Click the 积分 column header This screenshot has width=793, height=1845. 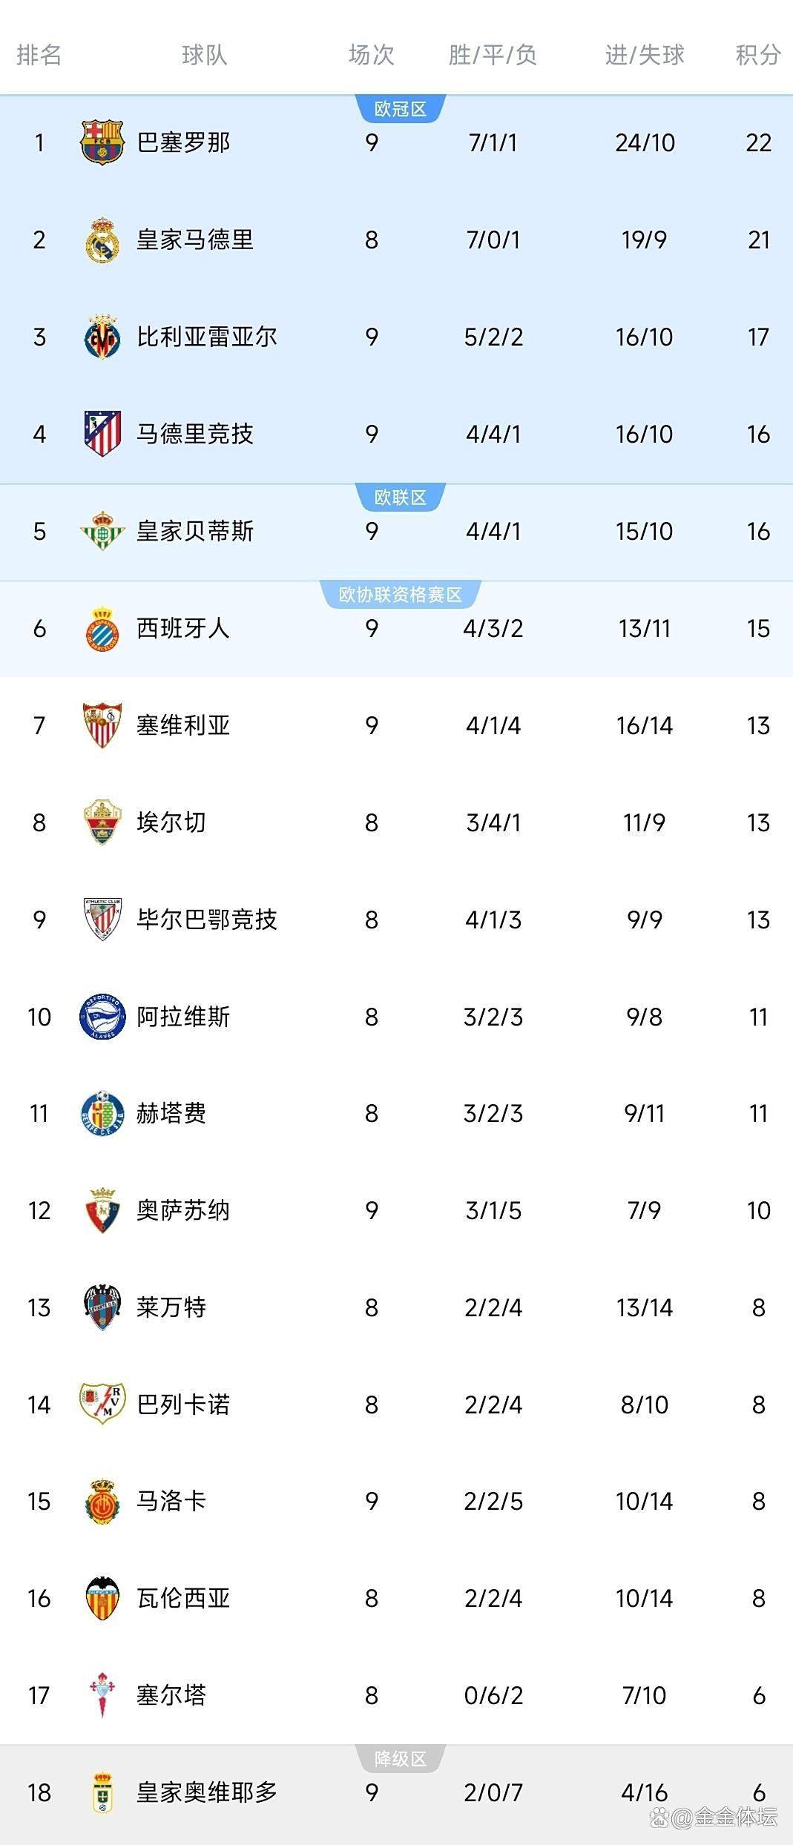(x=757, y=55)
